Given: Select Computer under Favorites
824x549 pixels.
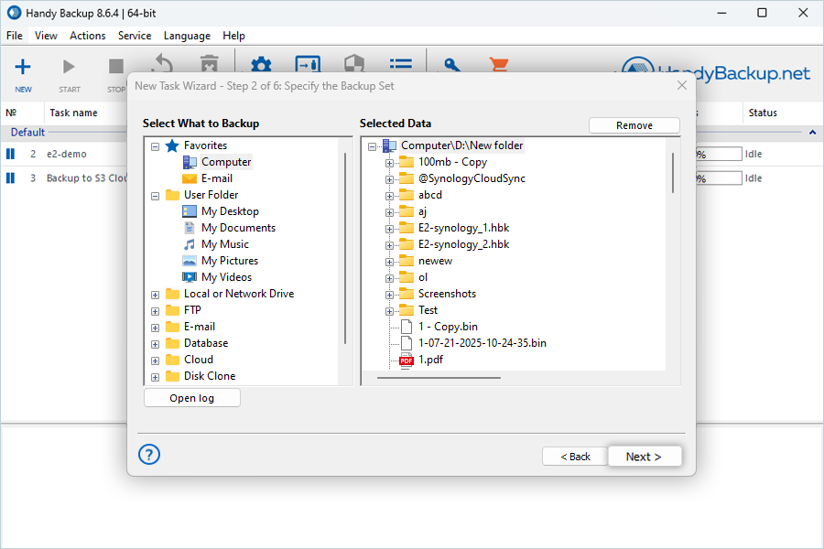Looking at the screenshot, I should pyautogui.click(x=226, y=162).
